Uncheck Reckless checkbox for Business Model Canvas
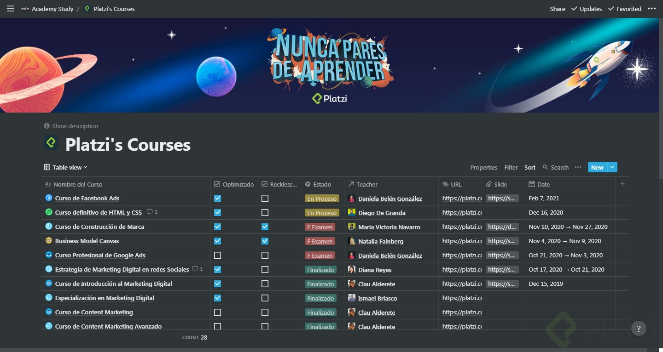Screen dimensions: 663x352 265,241
